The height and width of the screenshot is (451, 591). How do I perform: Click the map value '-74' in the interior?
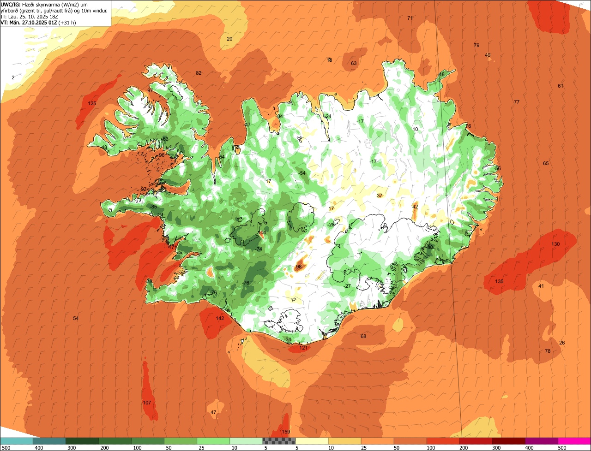point(259,249)
